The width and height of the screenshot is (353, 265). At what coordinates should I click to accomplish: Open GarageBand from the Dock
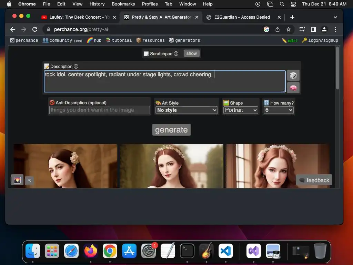click(206, 251)
